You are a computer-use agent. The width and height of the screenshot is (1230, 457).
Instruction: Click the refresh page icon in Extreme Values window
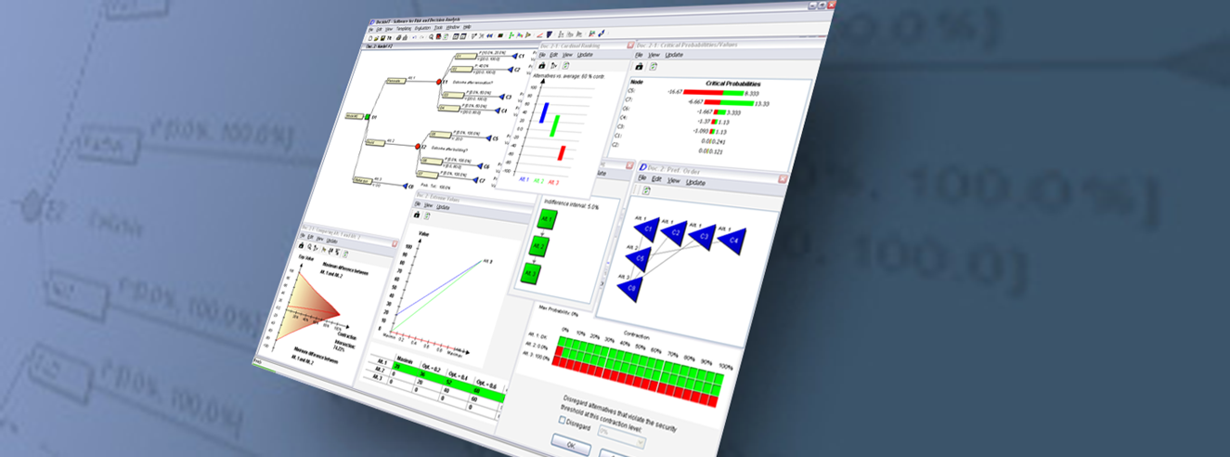429,215
